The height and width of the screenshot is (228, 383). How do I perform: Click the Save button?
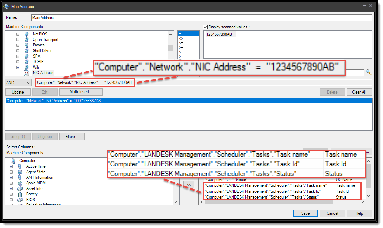(305, 213)
